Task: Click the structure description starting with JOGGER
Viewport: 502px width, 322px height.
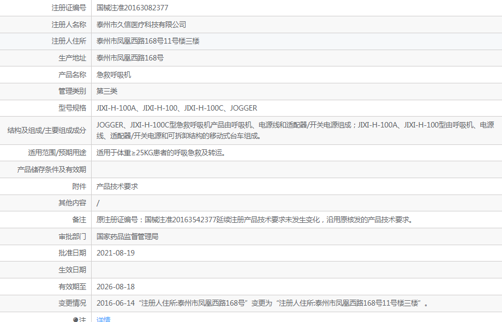Action: [296, 130]
